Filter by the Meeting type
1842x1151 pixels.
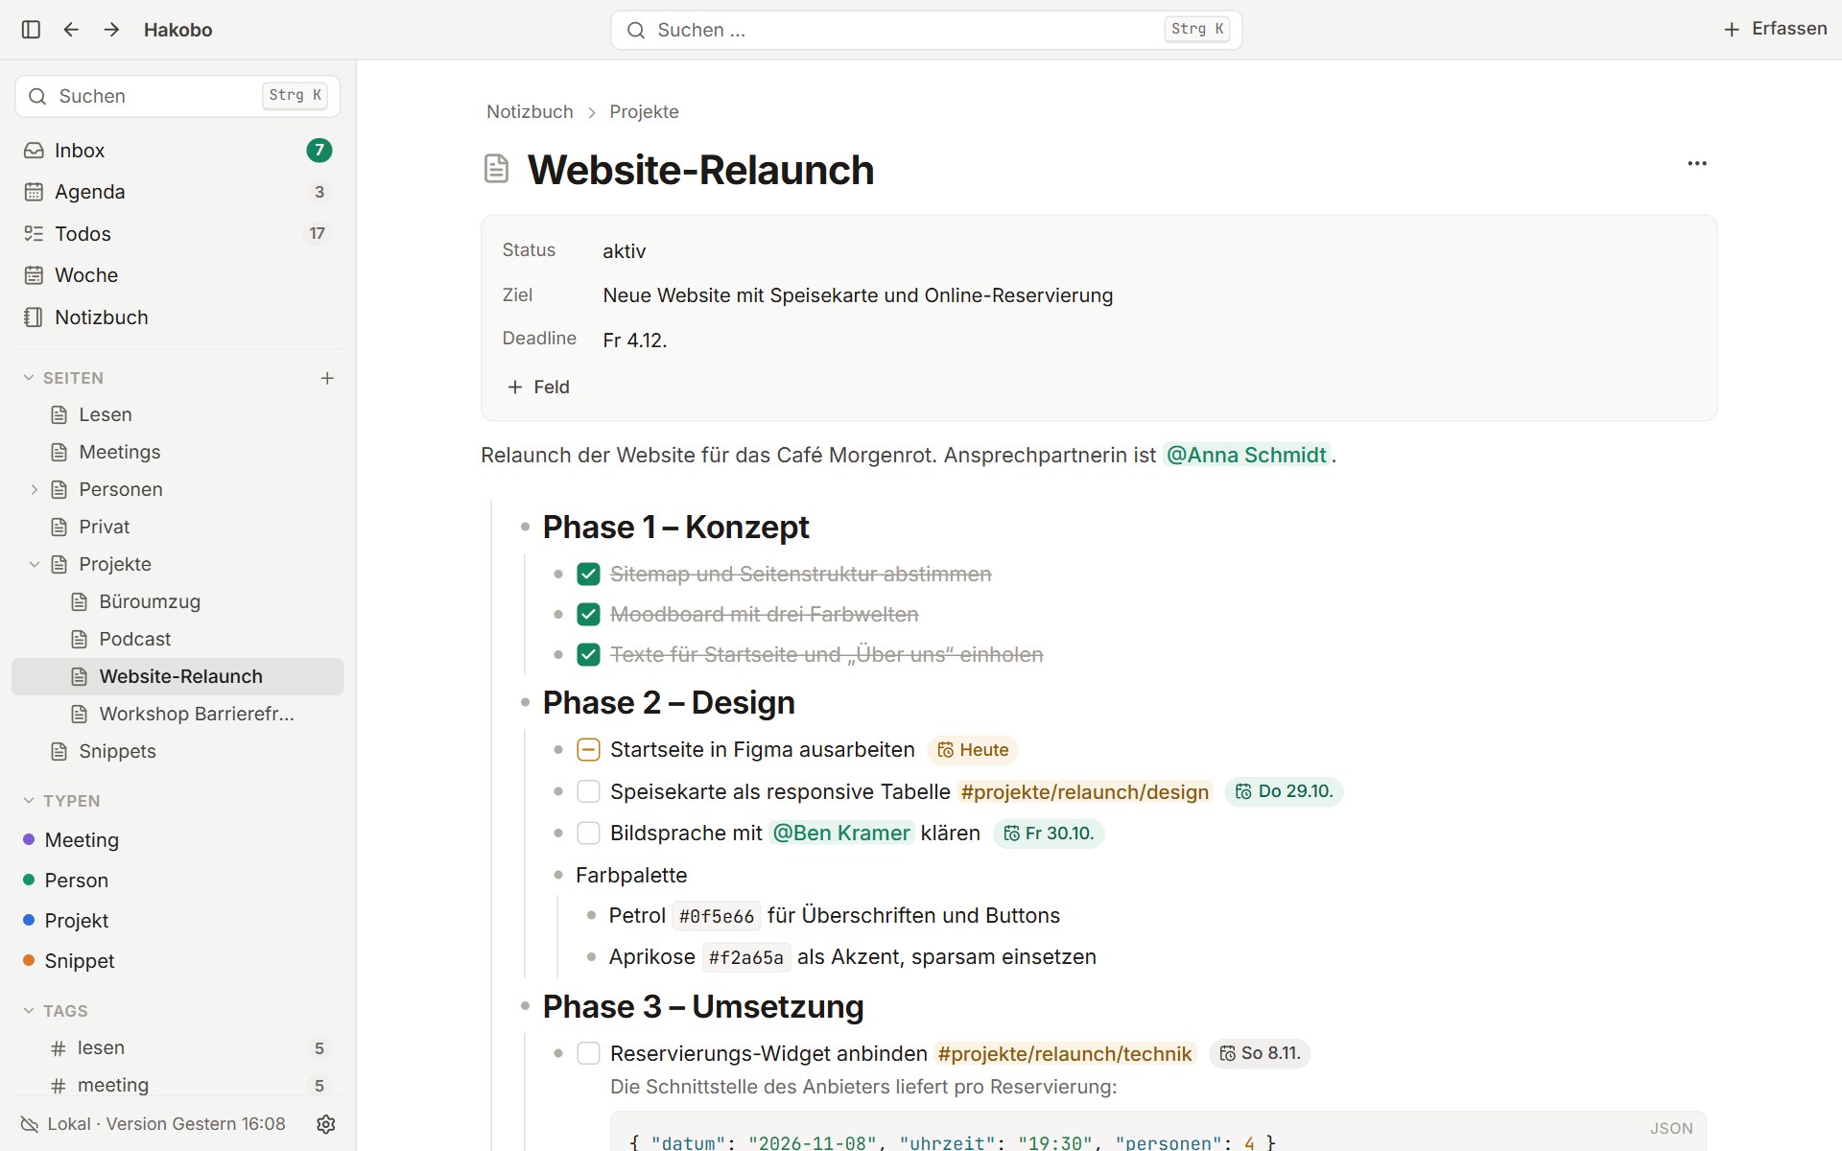tap(82, 840)
